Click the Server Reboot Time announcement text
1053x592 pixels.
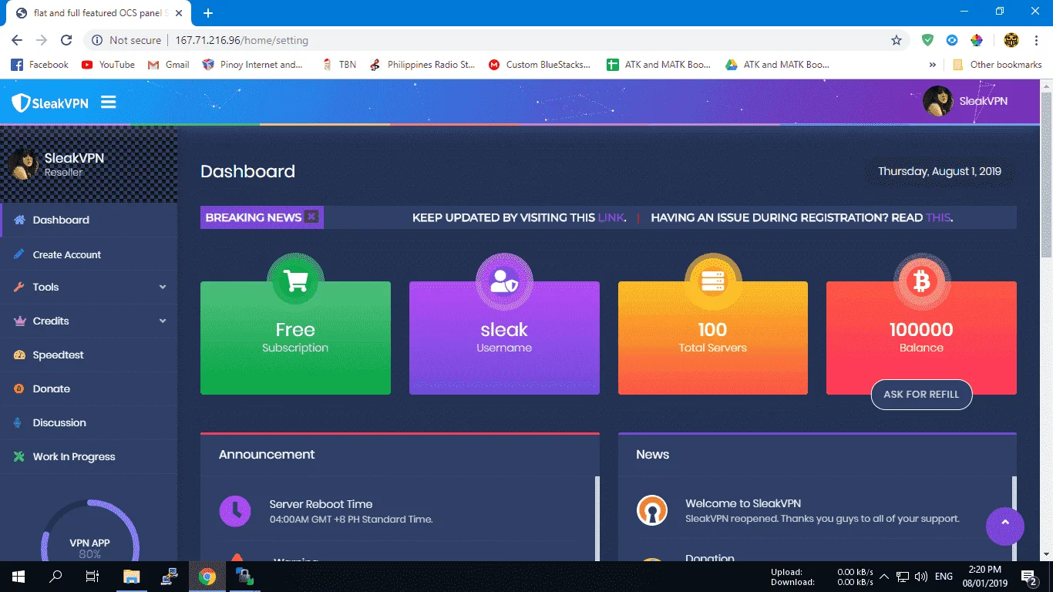(x=321, y=504)
